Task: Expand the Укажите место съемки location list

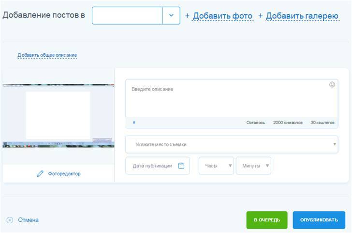Action: 232,144
